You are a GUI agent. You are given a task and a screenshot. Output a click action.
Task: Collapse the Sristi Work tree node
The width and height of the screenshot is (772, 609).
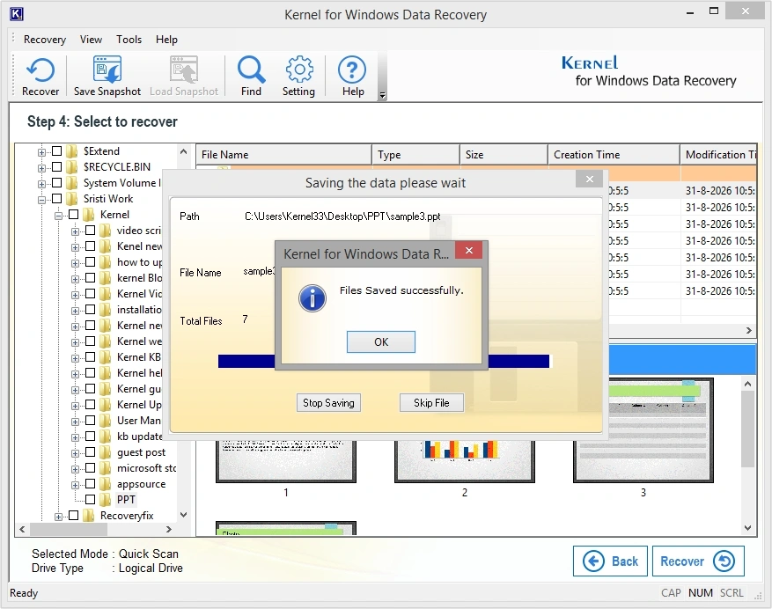[x=42, y=200]
